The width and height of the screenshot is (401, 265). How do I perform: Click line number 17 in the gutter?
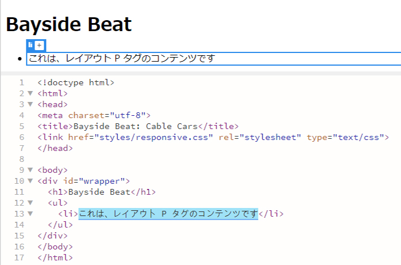coord(20,258)
